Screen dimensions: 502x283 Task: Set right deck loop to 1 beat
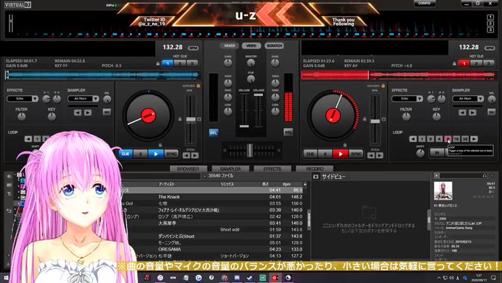click(422, 139)
